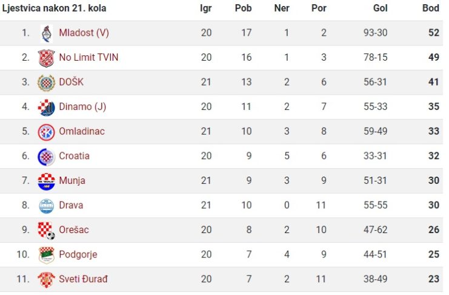Click the Drava club crest icon
The image size is (449, 295).
[x=47, y=206]
